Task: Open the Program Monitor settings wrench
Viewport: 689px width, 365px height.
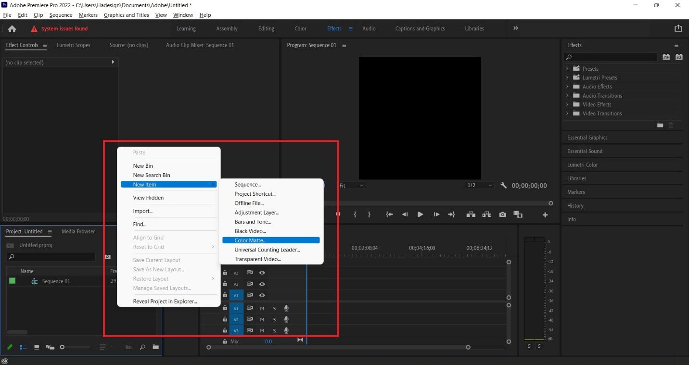Action: point(503,185)
